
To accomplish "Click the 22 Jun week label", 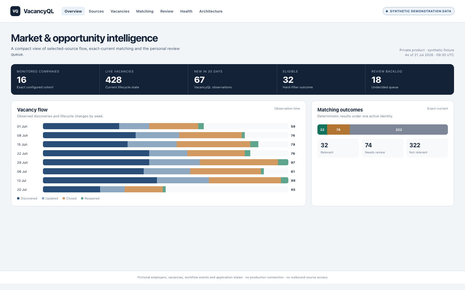I will (23, 154).
